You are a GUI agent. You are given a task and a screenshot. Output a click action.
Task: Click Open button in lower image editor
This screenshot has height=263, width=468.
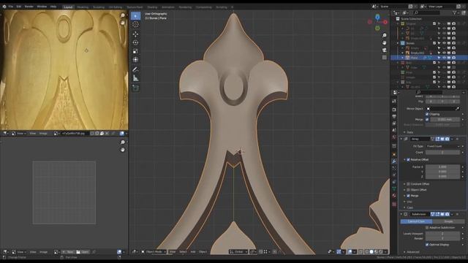[x=83, y=252]
